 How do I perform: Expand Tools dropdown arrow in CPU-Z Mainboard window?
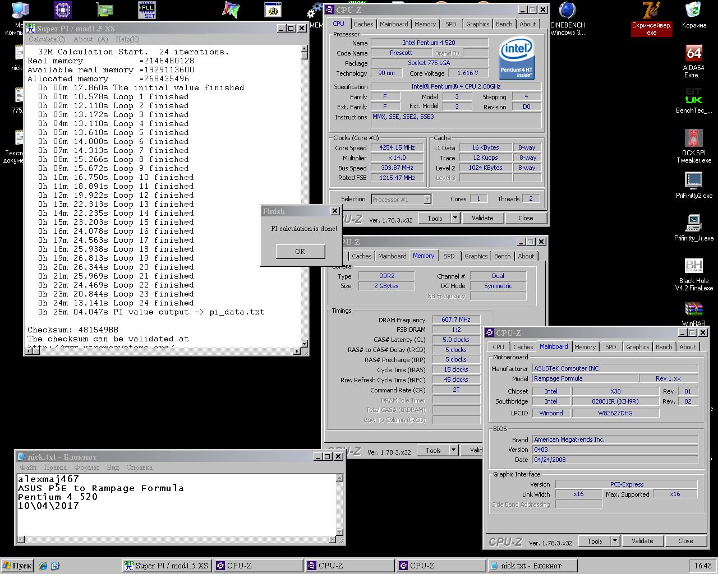(x=615, y=541)
